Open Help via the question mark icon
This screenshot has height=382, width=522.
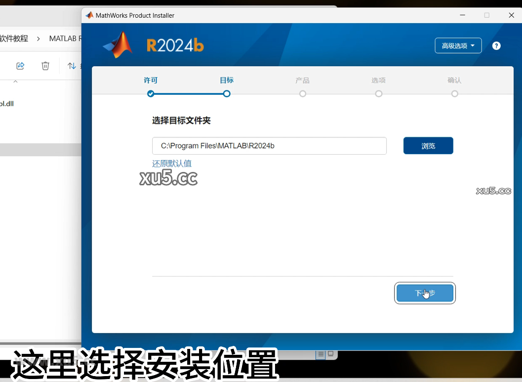click(496, 45)
